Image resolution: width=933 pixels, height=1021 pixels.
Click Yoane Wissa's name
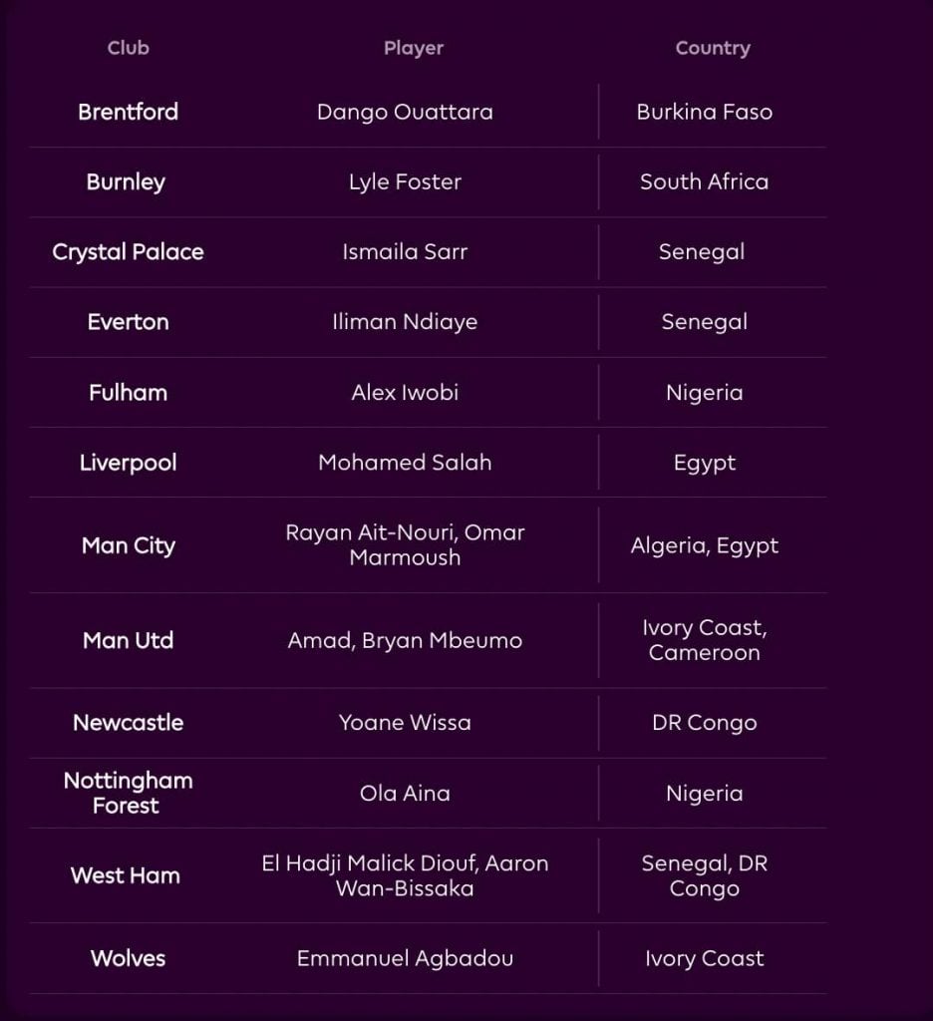[405, 723]
